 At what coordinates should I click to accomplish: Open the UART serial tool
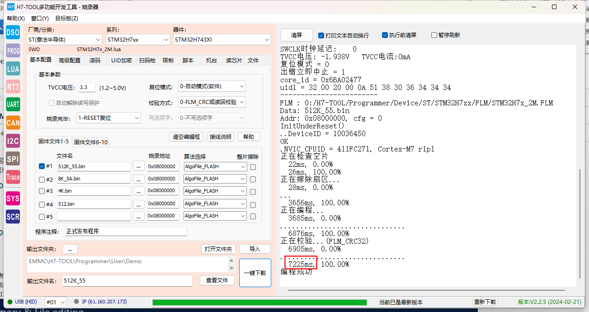click(13, 104)
